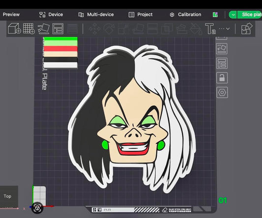Click the 3D view cube reset icon
The height and width of the screenshot is (218, 262).
(x=37, y=208)
